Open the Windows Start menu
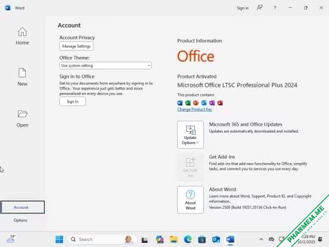Image resolution: width=329 pixels, height=247 pixels. coord(59,239)
